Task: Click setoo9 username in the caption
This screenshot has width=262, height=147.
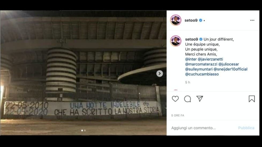Action: [x=192, y=39]
